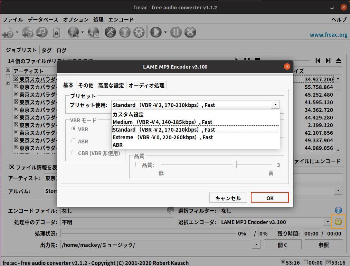This screenshot has height=266, width=350.
Task: Click the 参照 button
Action: tap(323, 245)
